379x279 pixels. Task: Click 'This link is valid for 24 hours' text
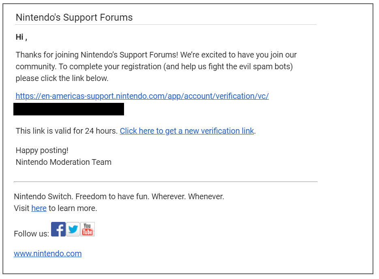click(66, 131)
